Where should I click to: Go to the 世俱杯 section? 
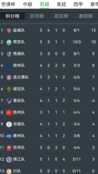tap(8, 4)
